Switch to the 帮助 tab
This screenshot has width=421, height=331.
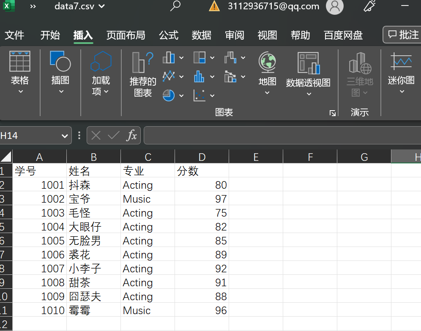pyautogui.click(x=301, y=35)
